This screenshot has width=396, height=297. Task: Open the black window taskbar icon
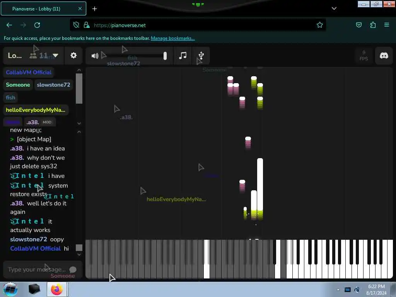[x=34, y=289]
